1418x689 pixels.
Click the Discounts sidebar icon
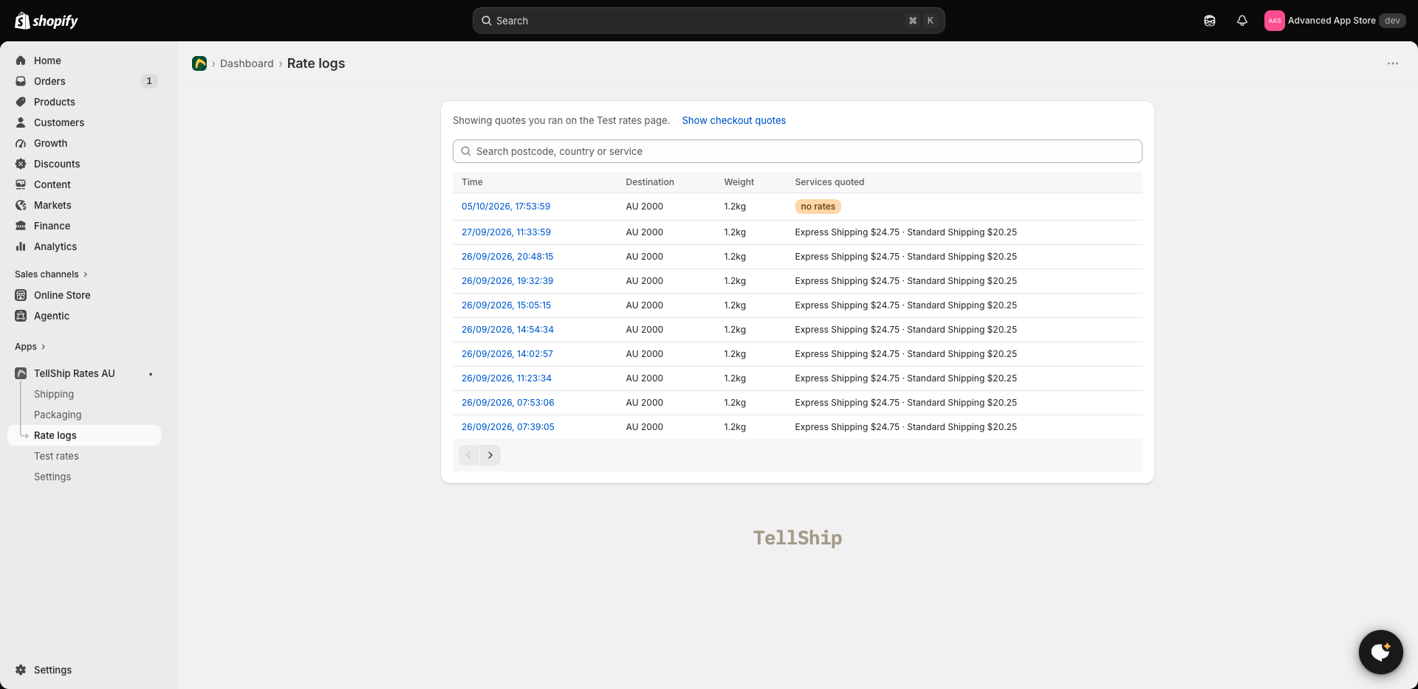tap(21, 164)
